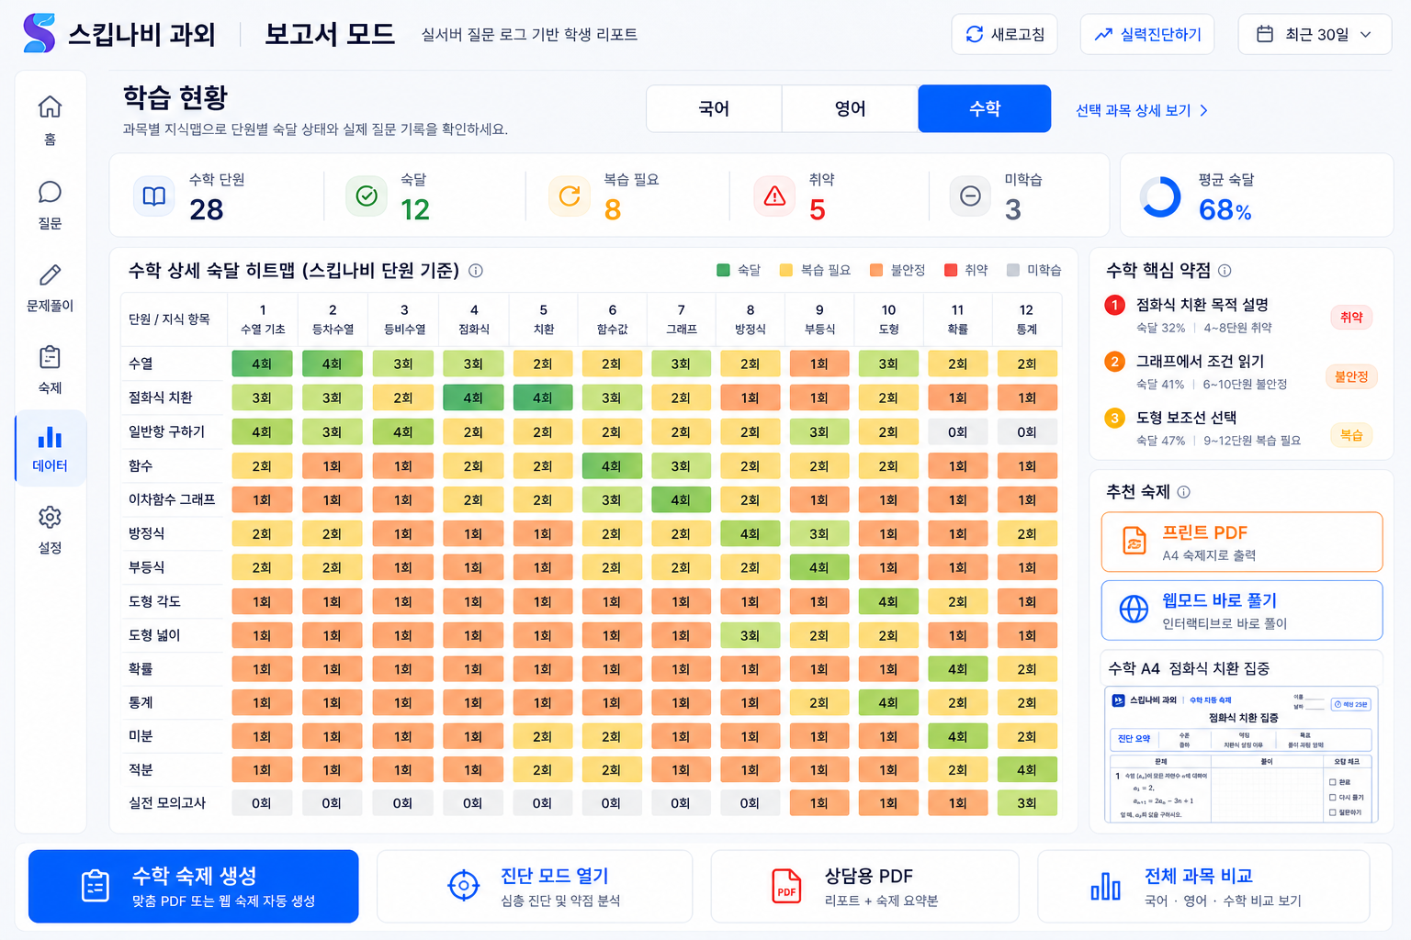The height and width of the screenshot is (940, 1411).
Task: Click the orange 불안정 legend swatch
Action: (x=876, y=270)
